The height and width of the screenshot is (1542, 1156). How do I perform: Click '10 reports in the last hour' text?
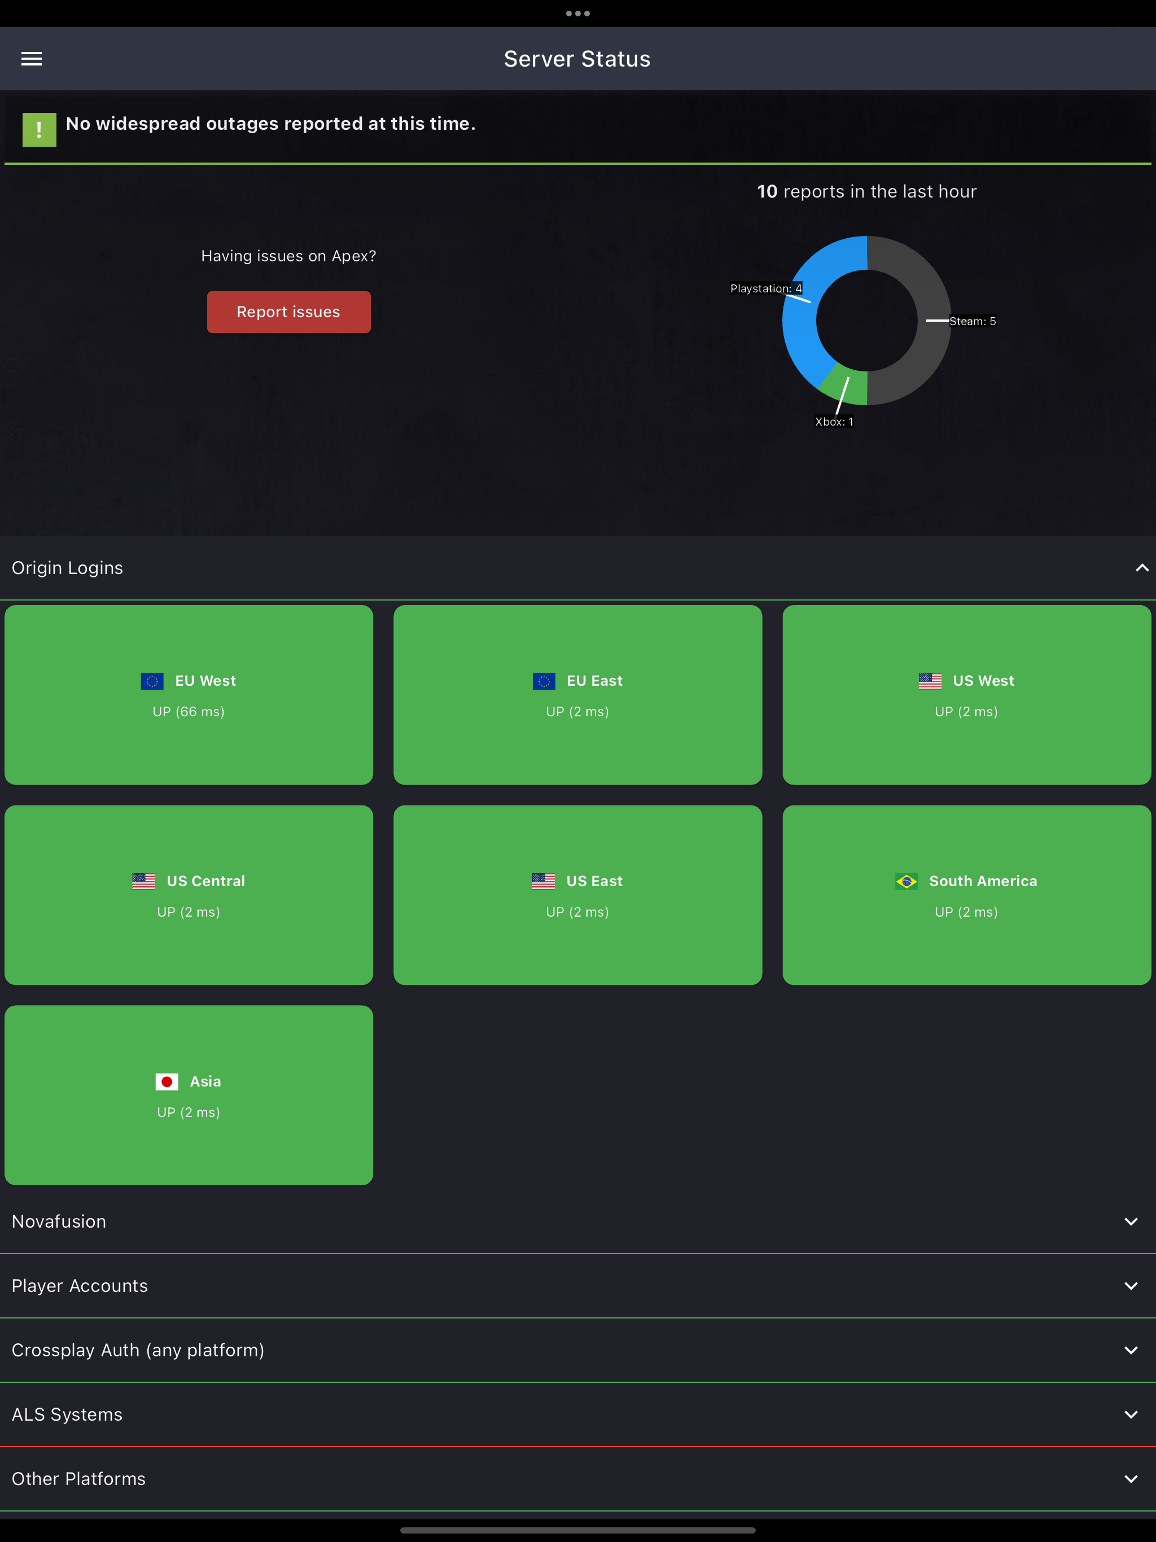[866, 192]
